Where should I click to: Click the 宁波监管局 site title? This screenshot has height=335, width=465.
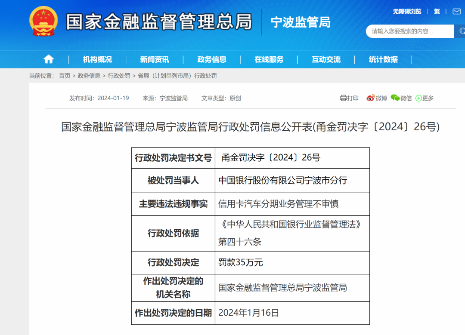tap(301, 22)
